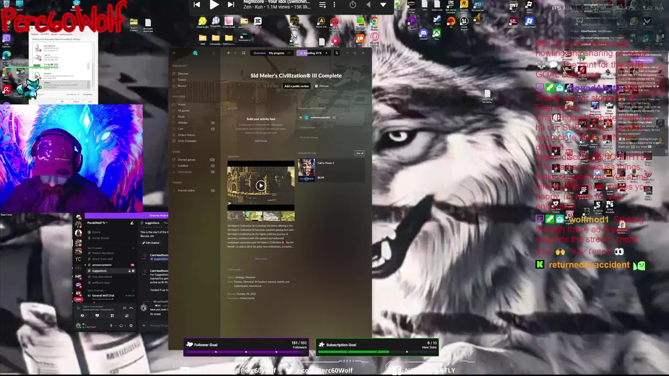Open Friends online list
The image size is (669, 376).
186,191
